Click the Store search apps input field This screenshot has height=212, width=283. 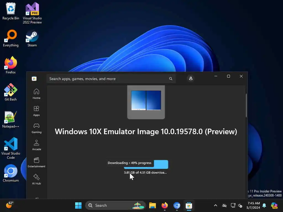click(111, 79)
